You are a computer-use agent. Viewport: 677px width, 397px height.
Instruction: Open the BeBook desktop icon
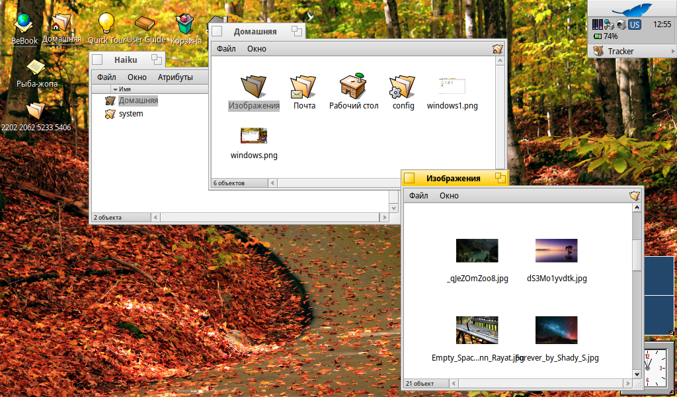(24, 24)
